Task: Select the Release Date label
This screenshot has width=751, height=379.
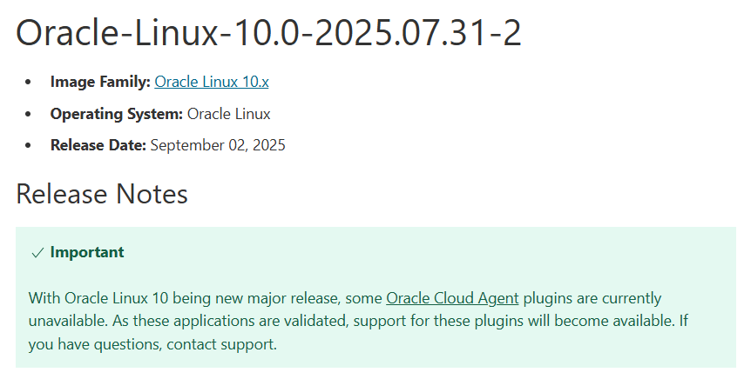Action: click(x=98, y=145)
